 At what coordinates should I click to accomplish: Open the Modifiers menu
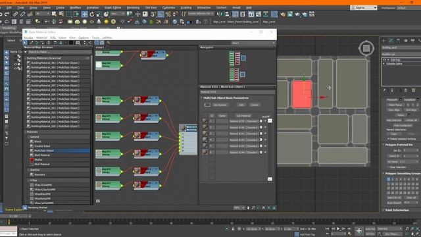click(75, 8)
